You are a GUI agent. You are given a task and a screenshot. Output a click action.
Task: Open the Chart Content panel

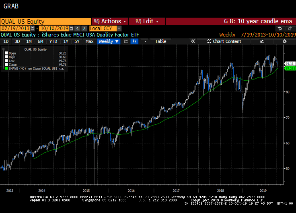point(224,41)
